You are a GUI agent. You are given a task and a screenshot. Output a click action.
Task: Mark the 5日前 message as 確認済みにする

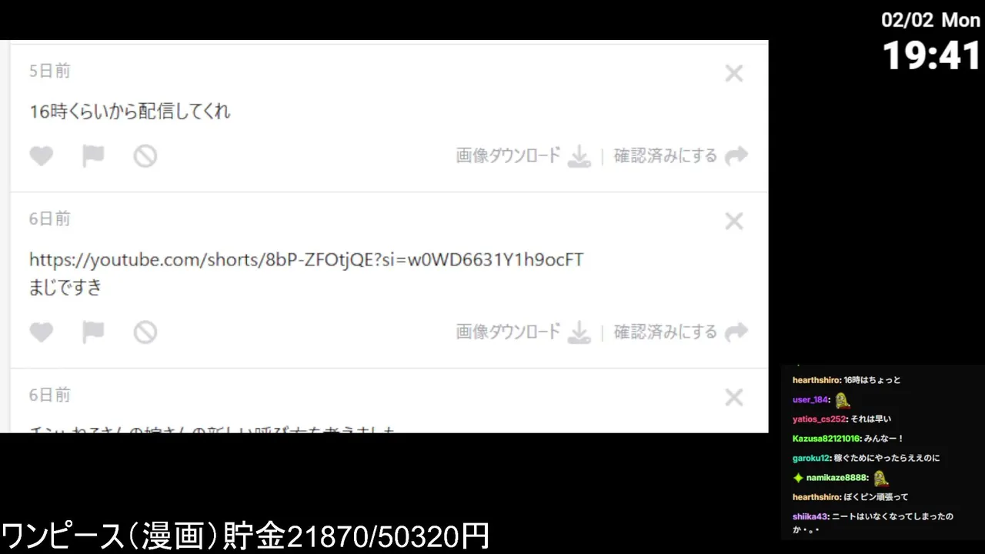[x=666, y=155]
